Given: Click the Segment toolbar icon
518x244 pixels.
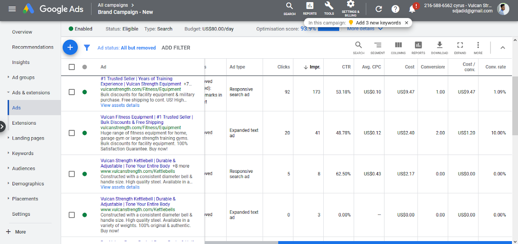Looking at the screenshot, I should tap(378, 47).
